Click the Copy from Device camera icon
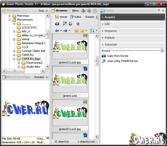 103,56
